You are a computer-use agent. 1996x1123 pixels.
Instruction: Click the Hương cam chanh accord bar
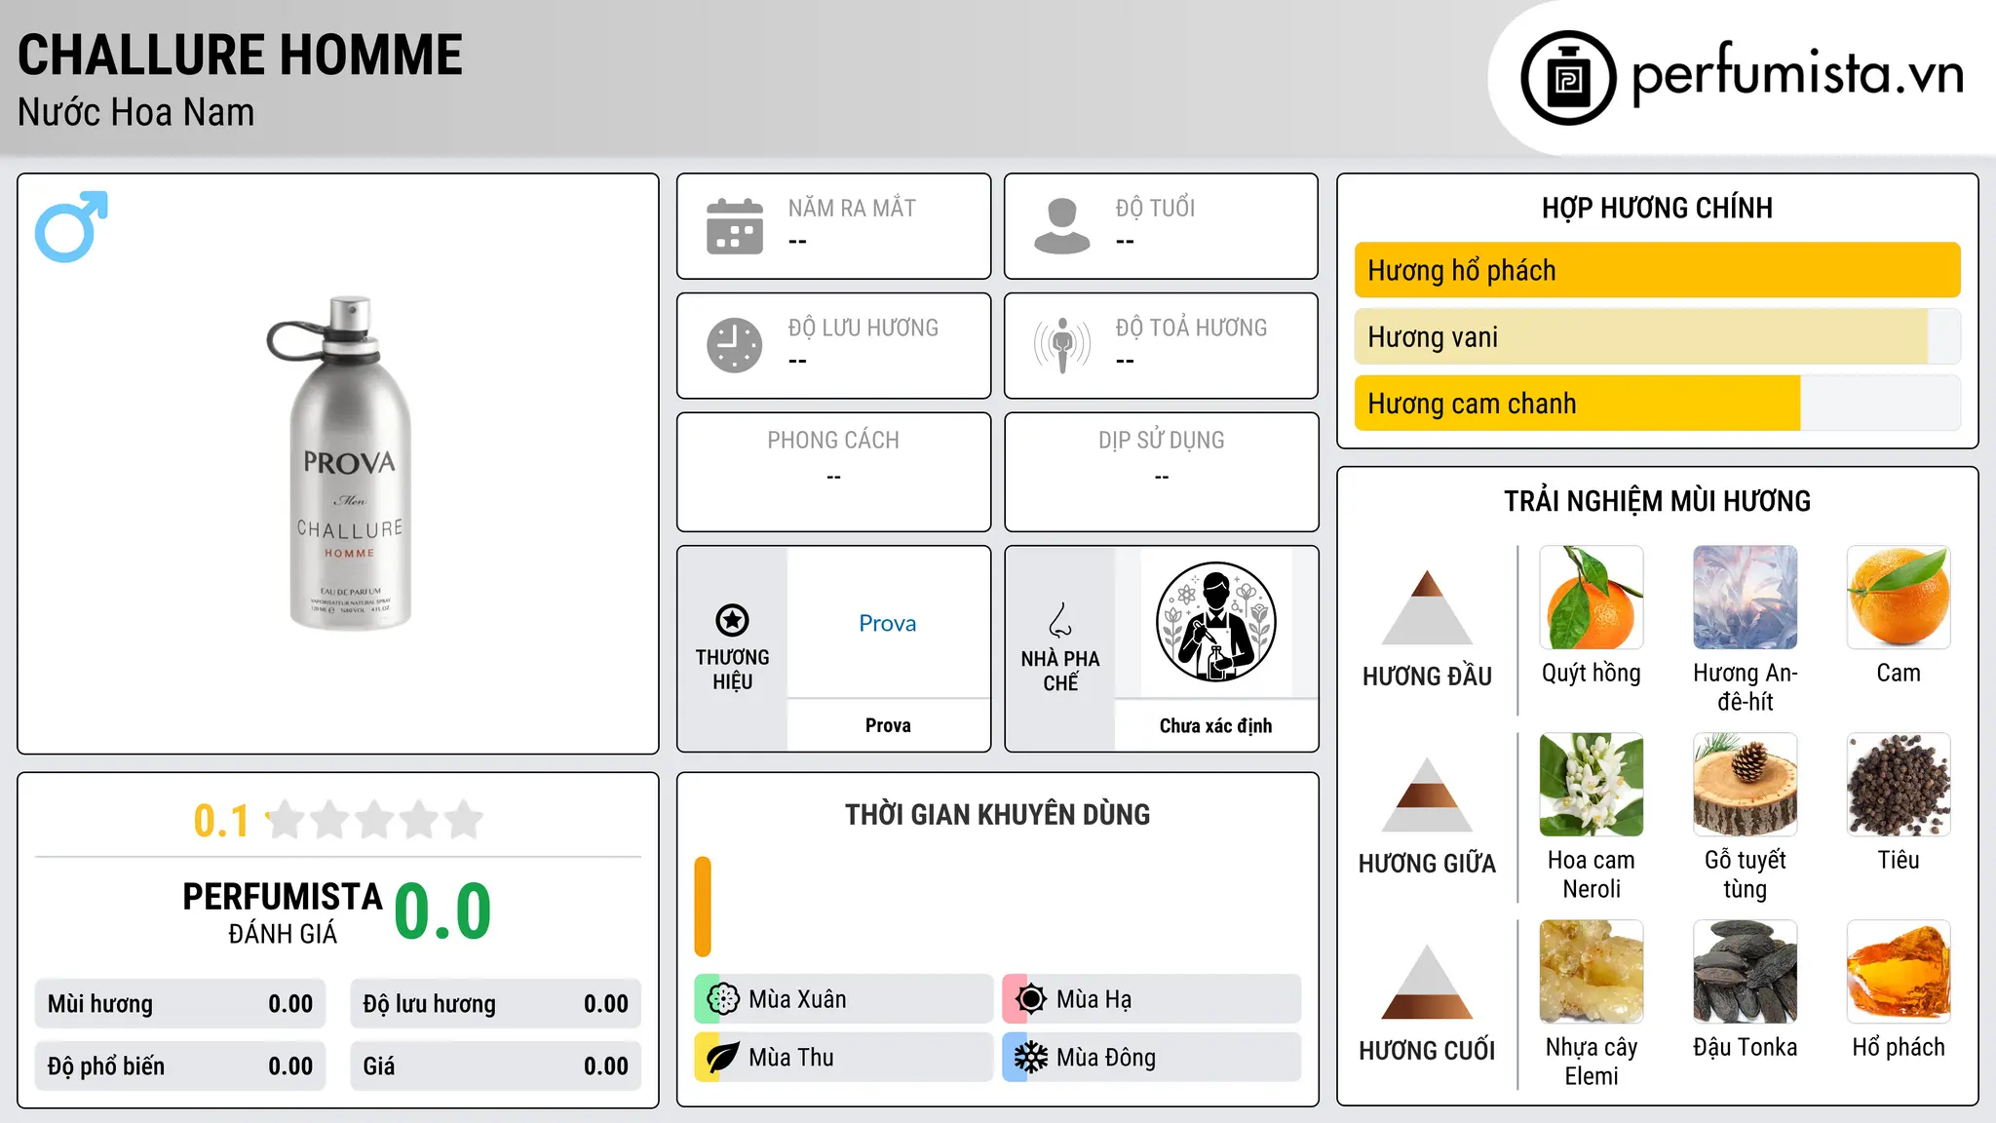(1657, 404)
